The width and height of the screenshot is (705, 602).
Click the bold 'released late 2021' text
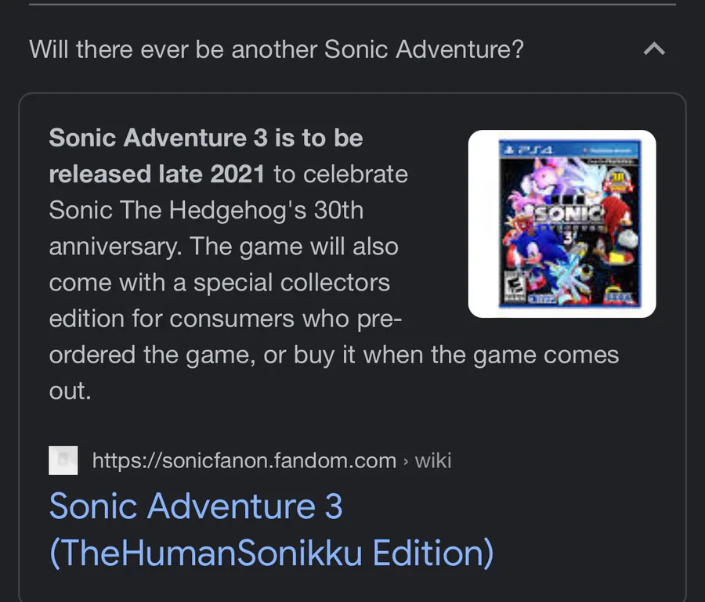157,174
